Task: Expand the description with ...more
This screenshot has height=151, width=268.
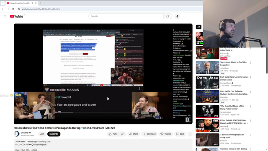Action: tap(34, 150)
